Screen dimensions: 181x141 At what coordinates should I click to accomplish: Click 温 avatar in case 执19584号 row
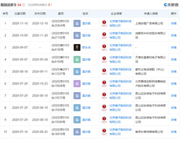77,120
